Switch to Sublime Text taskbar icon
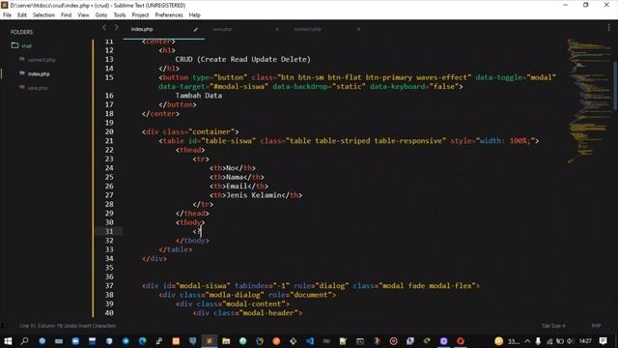The height and width of the screenshot is (348, 618). click(210, 341)
